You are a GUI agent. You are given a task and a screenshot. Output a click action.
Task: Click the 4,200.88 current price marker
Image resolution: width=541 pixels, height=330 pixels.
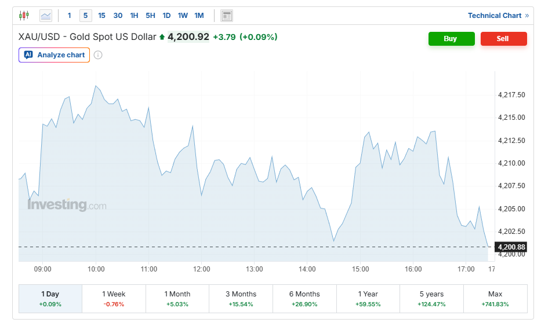pyautogui.click(x=511, y=247)
